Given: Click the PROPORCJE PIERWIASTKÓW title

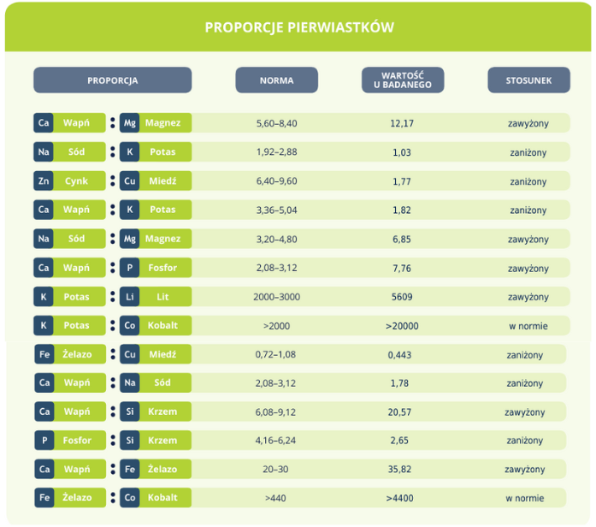Looking at the screenshot, I should [299, 27].
